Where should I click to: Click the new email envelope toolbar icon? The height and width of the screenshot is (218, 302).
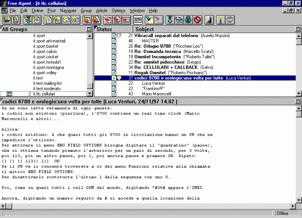pos(66,20)
